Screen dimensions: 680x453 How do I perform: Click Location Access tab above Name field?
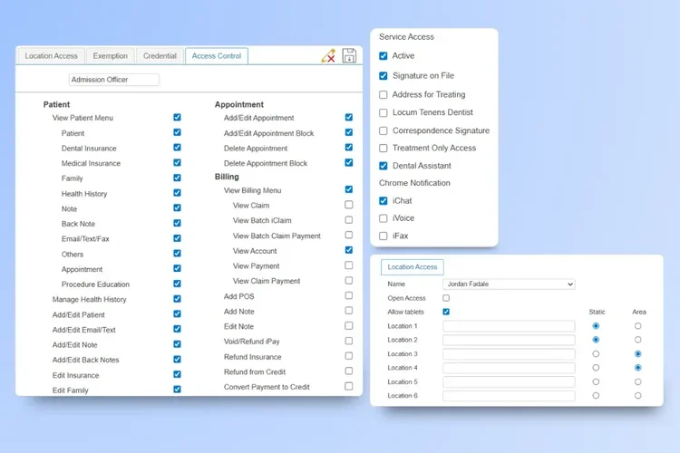[x=412, y=267]
